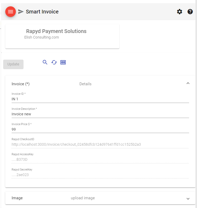Click the Rapyd SecretKey field ending 2ae023
Viewport: 197px width, 208px height.
coord(100,175)
